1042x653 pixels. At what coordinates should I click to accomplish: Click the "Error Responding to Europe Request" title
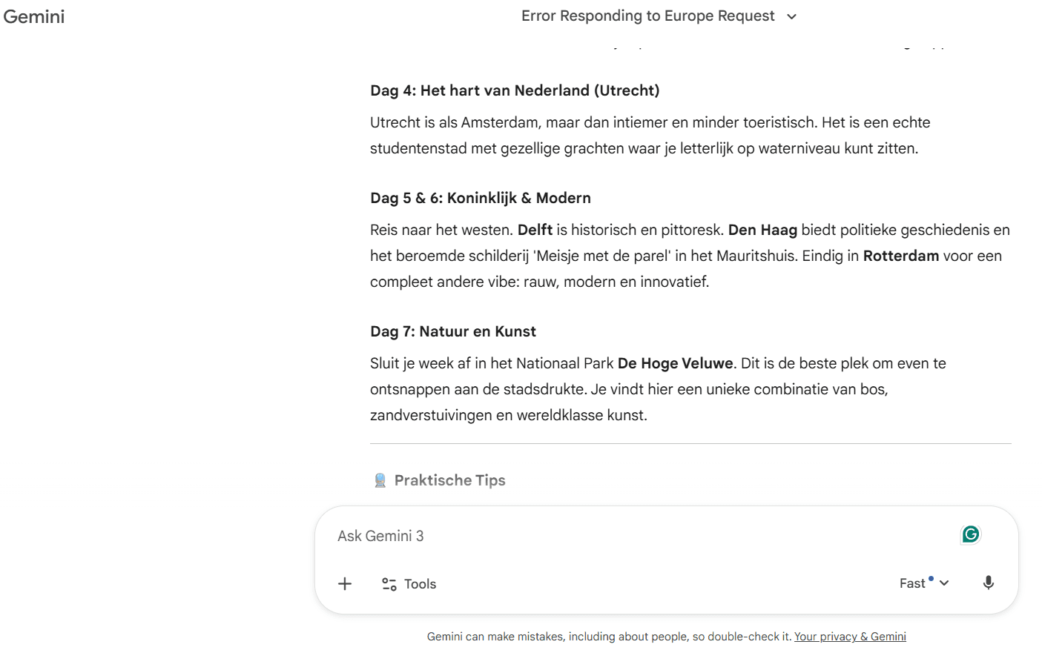coord(647,16)
